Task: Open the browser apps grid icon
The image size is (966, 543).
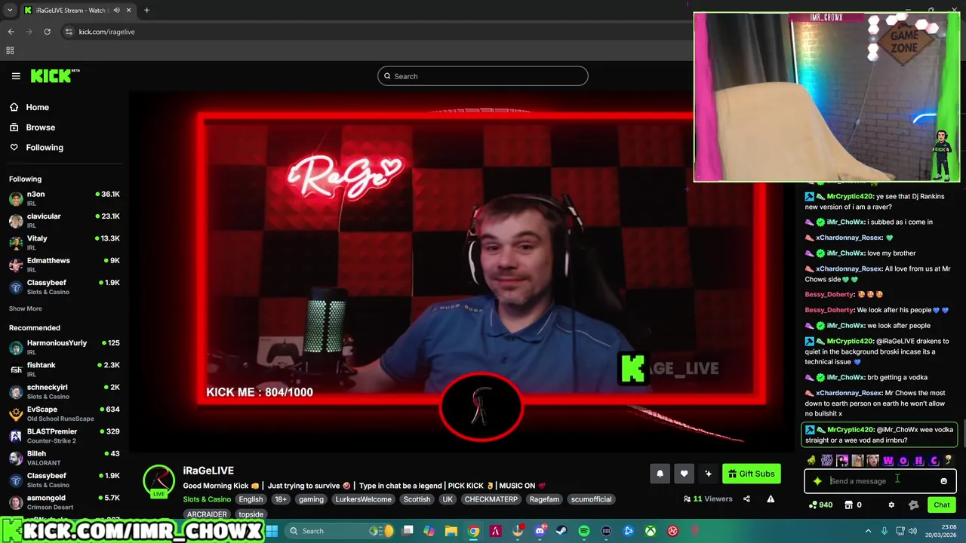Action: coord(11,51)
